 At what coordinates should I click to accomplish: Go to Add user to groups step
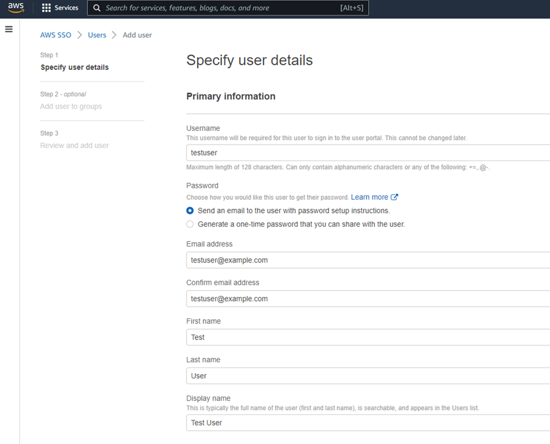71,106
